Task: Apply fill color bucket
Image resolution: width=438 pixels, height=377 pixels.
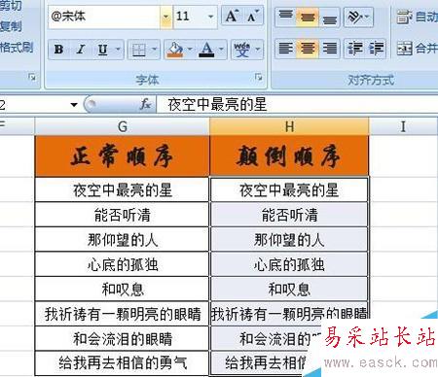Action: [175, 50]
